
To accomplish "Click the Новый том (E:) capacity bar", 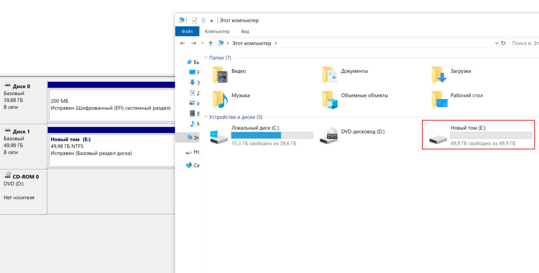I will coord(491,135).
